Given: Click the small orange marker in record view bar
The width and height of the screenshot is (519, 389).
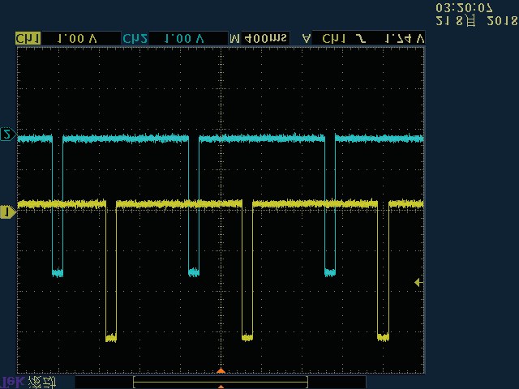Looking at the screenshot, I should [x=220, y=387].
